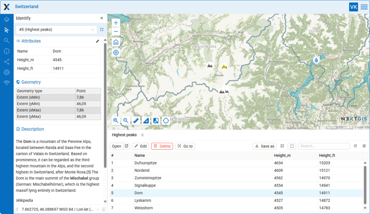Click the Wikipedia link in Description

[x=24, y=201]
